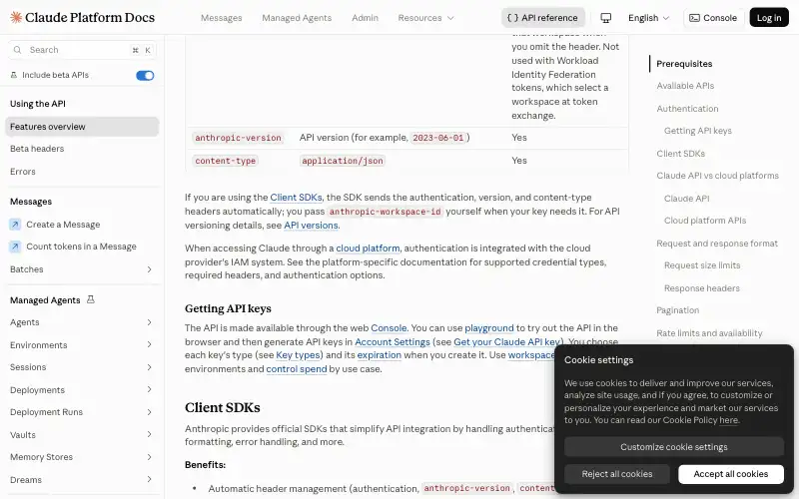Click the beta flask icon beside Include beta APIs

[x=14, y=75]
